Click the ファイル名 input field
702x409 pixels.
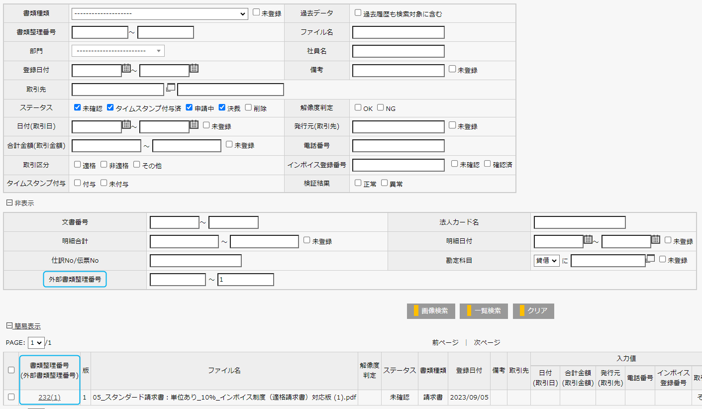pyautogui.click(x=398, y=32)
